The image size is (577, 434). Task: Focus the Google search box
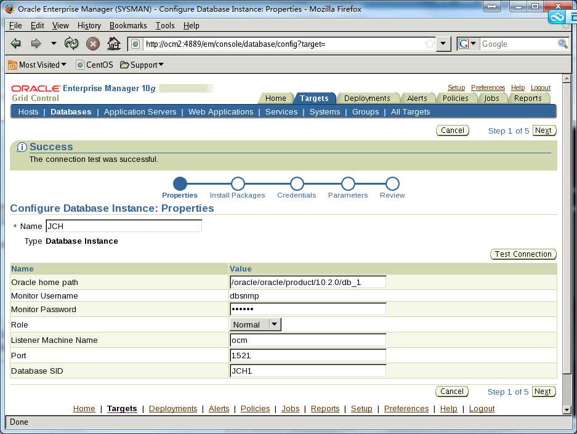pyautogui.click(x=518, y=44)
